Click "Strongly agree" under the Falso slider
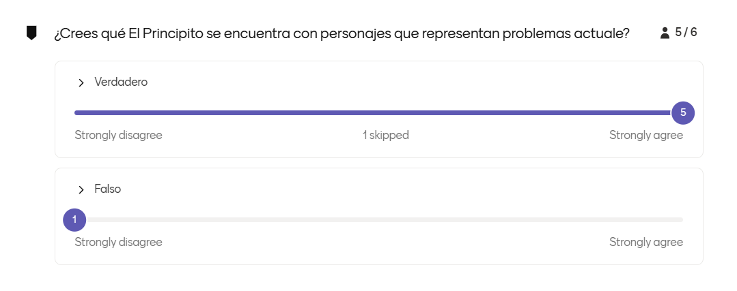The image size is (737, 291). [x=645, y=242]
